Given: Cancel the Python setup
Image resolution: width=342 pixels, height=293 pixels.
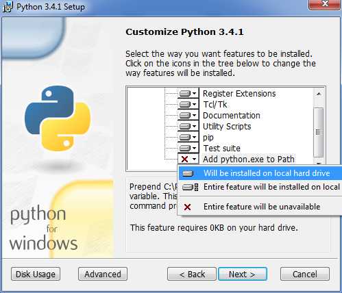Looking at the screenshot, I should pyautogui.click(x=305, y=274).
